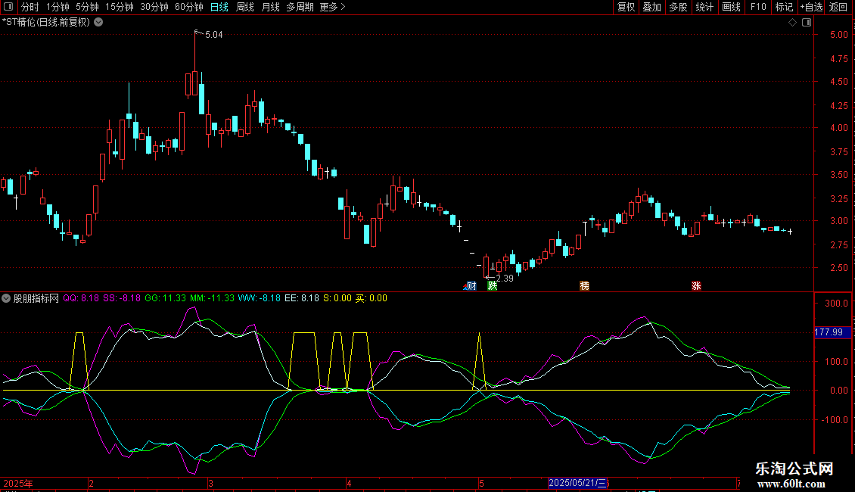Click the 2025/05/21 date label on timeline
This screenshot has height=492, width=855.
point(577,482)
